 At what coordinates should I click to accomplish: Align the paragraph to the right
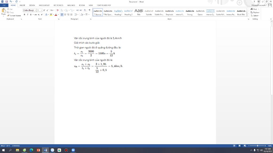68,15
